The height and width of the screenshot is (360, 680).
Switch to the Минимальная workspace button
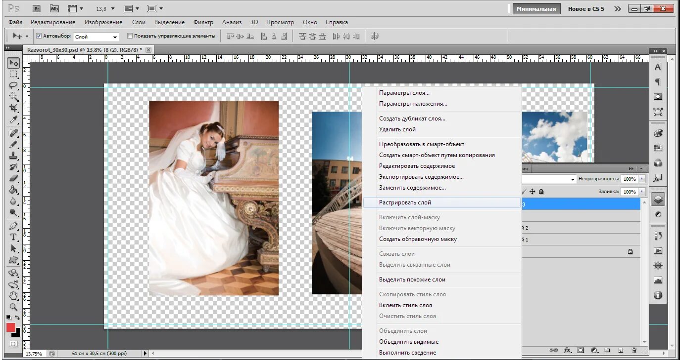pos(536,9)
